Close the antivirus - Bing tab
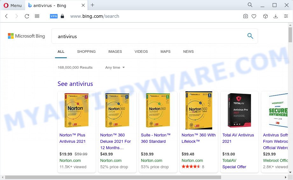Image resolution: width=293 pixels, height=180 pixels. point(83,5)
